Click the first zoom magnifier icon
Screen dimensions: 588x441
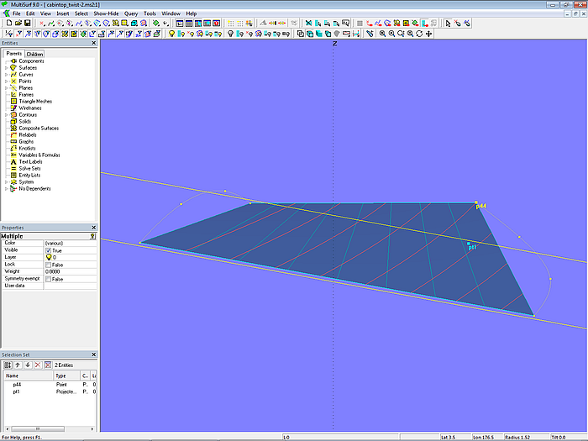click(x=382, y=34)
